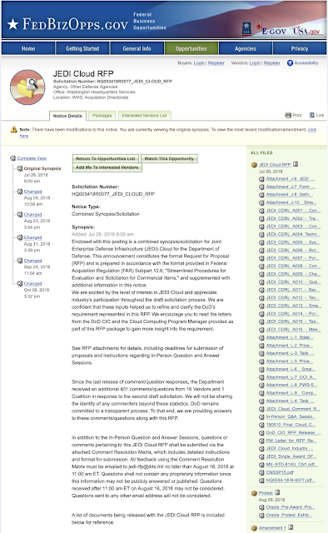
Task: Click the folder search icon beside JEDI Cloud RFP
Action: pos(27,87)
